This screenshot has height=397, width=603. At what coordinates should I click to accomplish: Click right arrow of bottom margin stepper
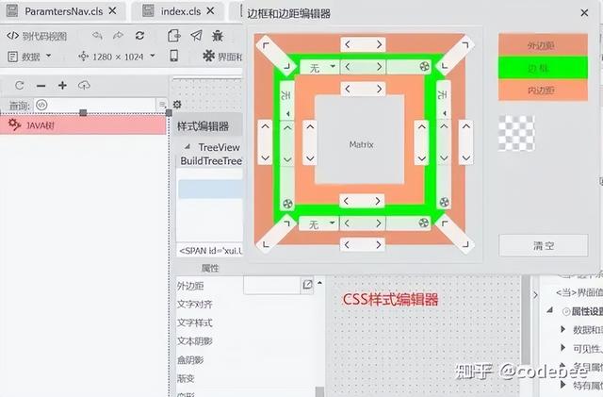pos(379,244)
